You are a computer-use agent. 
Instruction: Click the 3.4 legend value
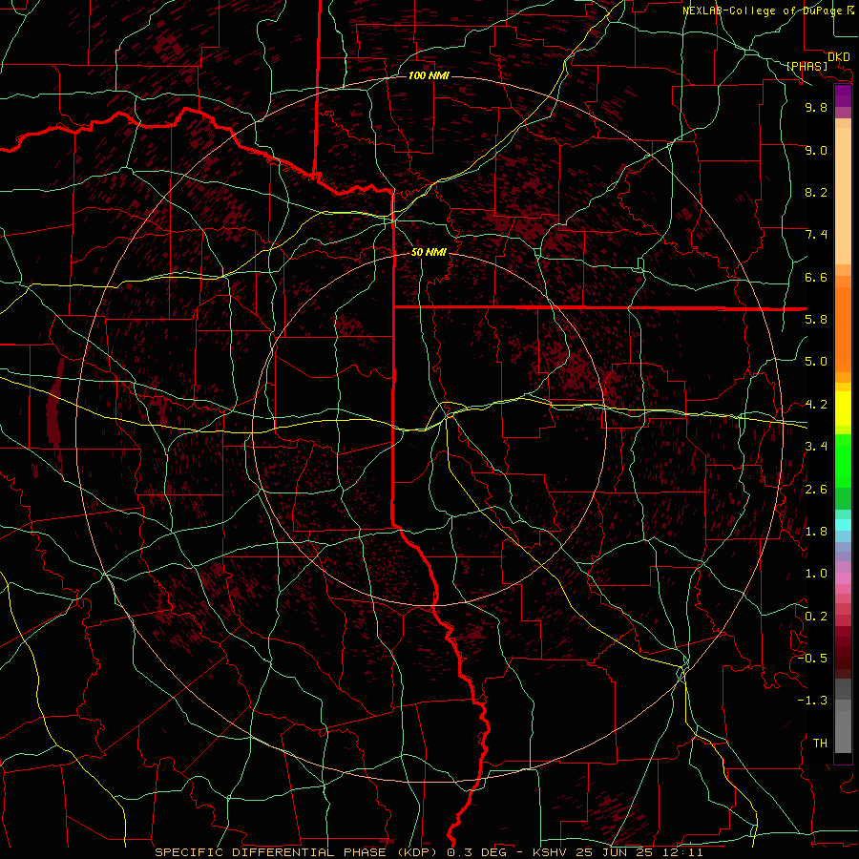(x=816, y=447)
